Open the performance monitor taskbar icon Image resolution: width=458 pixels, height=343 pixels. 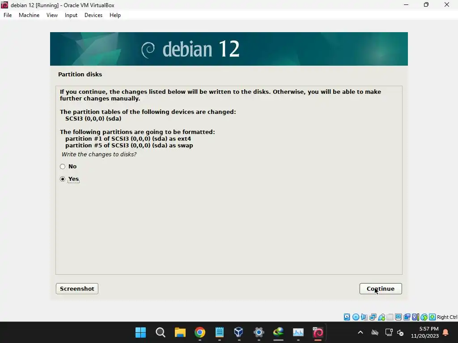tap(298, 332)
